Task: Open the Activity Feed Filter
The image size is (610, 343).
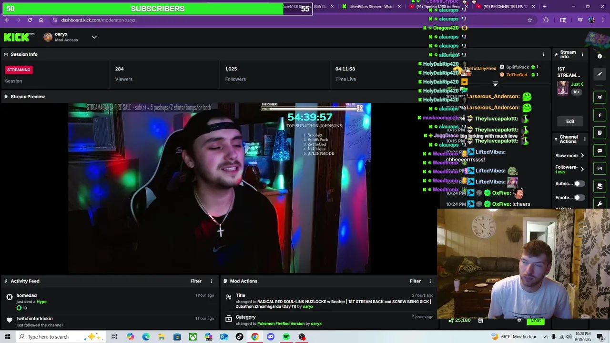Action: click(196, 281)
